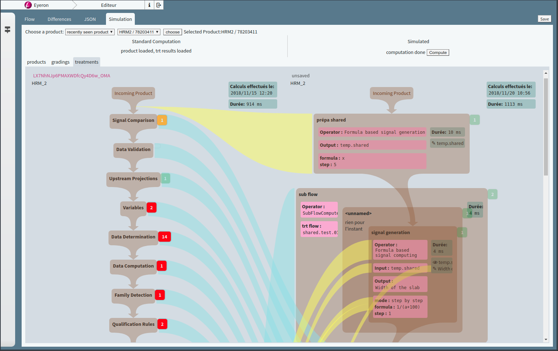The width and height of the screenshot is (558, 351).
Task: Click the 2018/11/20 10:56 calculation date box
Action: [511, 90]
